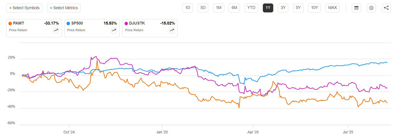The width and height of the screenshot is (397, 140).
Task: Open the Select Metrics dropdown
Action: coord(64,8)
